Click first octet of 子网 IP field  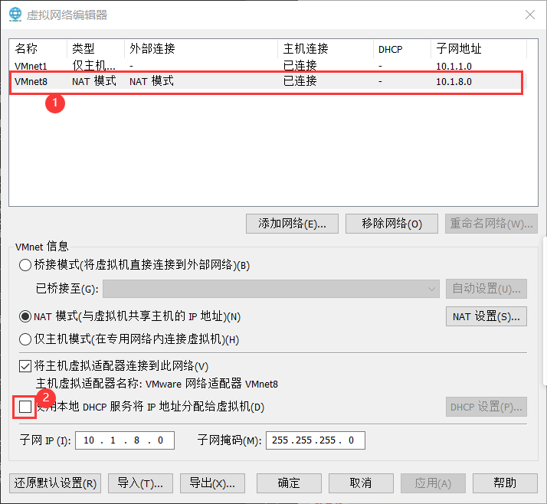point(89,440)
